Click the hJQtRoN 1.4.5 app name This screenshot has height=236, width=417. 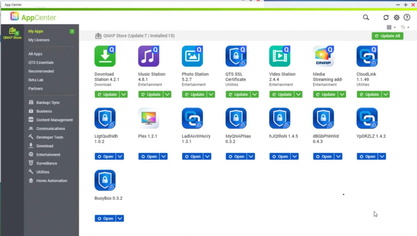(x=283, y=136)
